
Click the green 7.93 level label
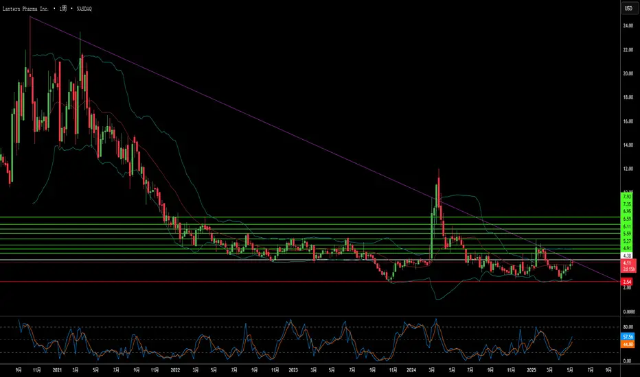[627, 197]
